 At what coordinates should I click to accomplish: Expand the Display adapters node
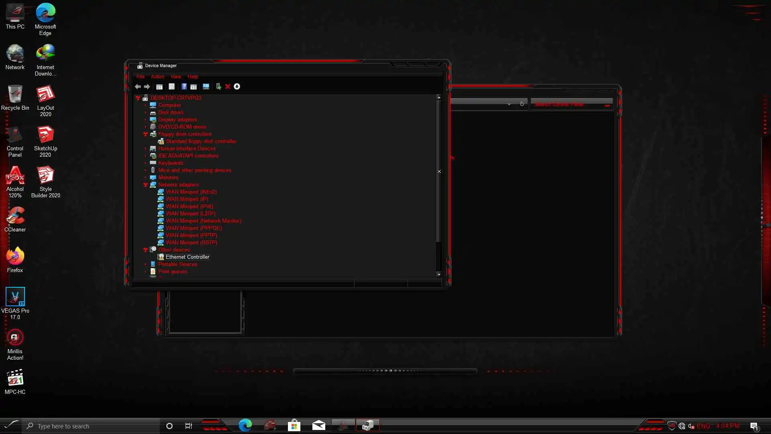pyautogui.click(x=145, y=120)
